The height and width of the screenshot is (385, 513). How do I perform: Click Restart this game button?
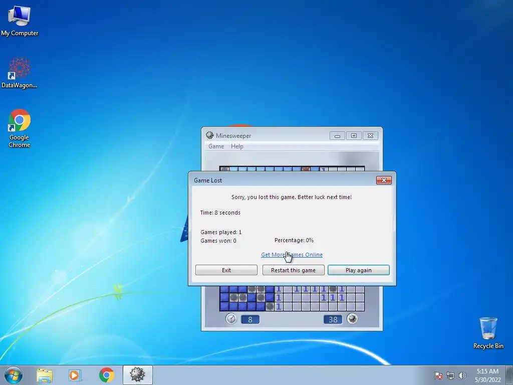293,270
